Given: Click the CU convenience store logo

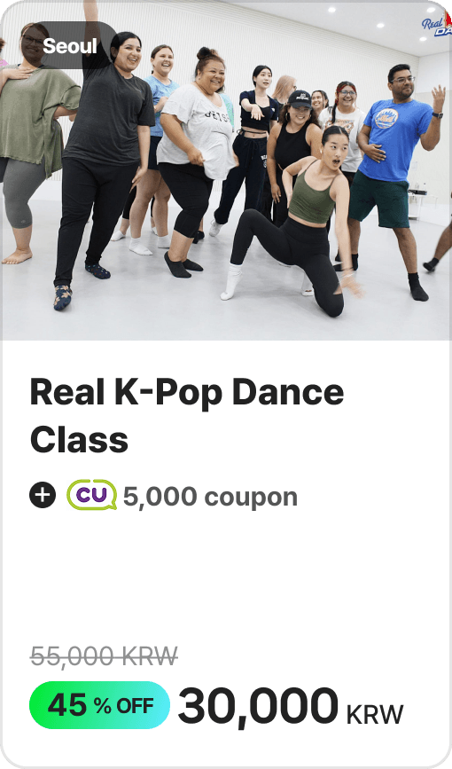Looking at the screenshot, I should [x=91, y=495].
